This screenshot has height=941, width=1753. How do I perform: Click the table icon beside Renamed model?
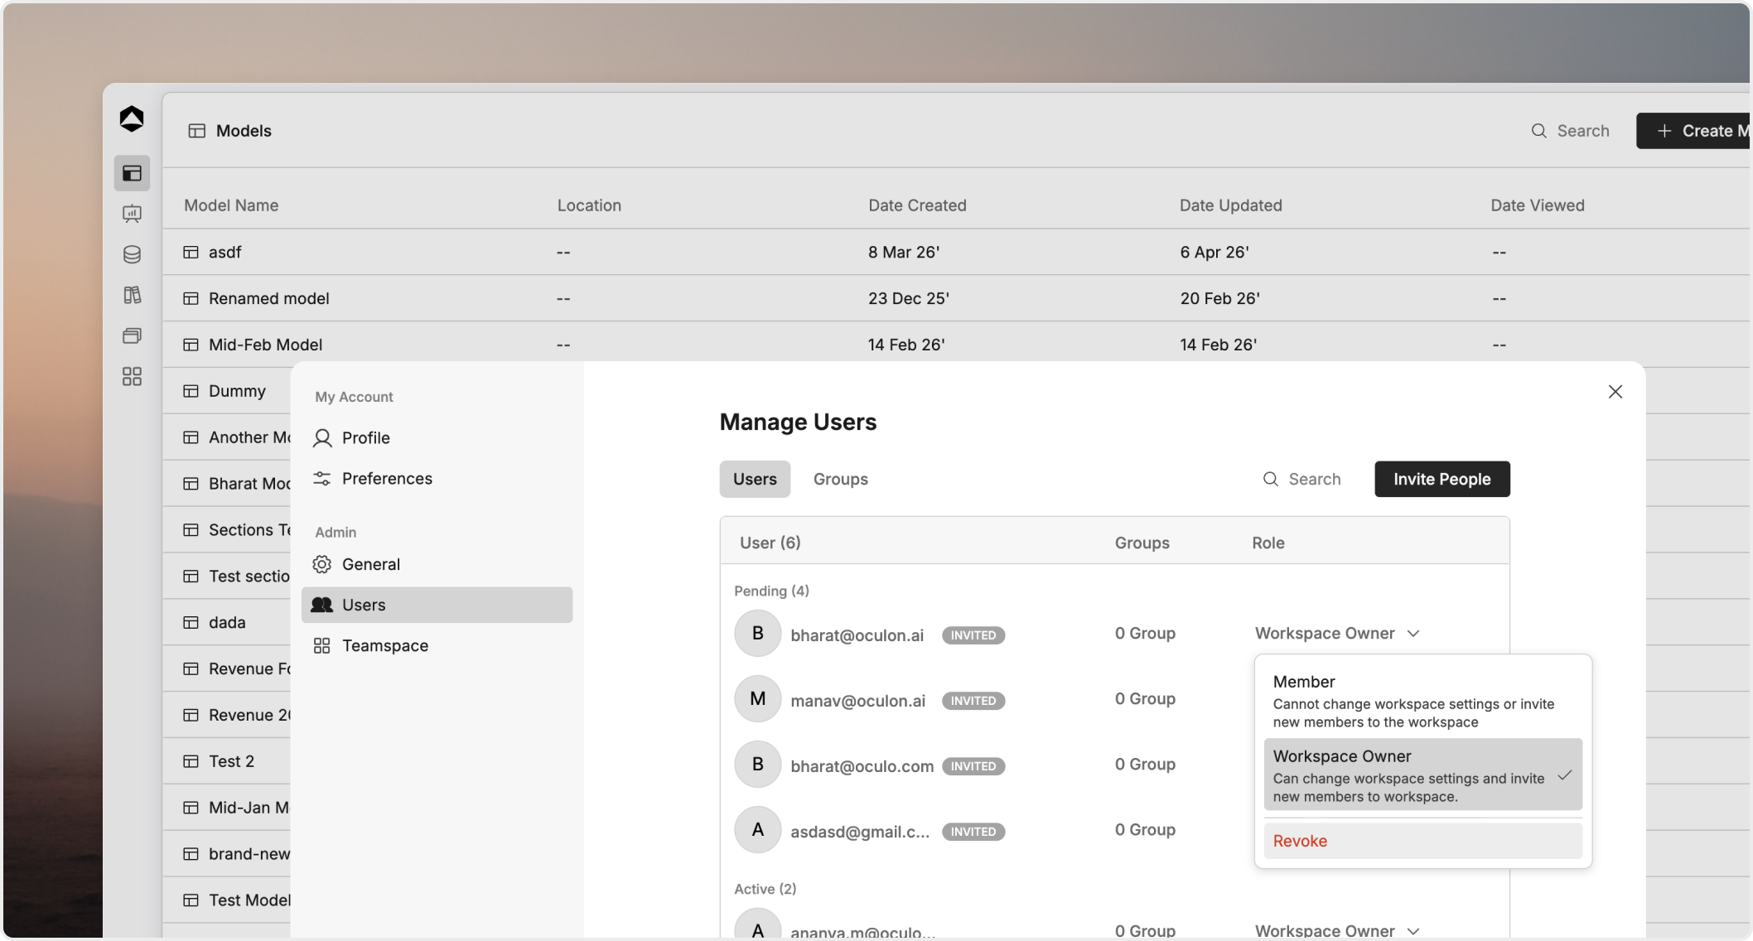[x=191, y=298]
